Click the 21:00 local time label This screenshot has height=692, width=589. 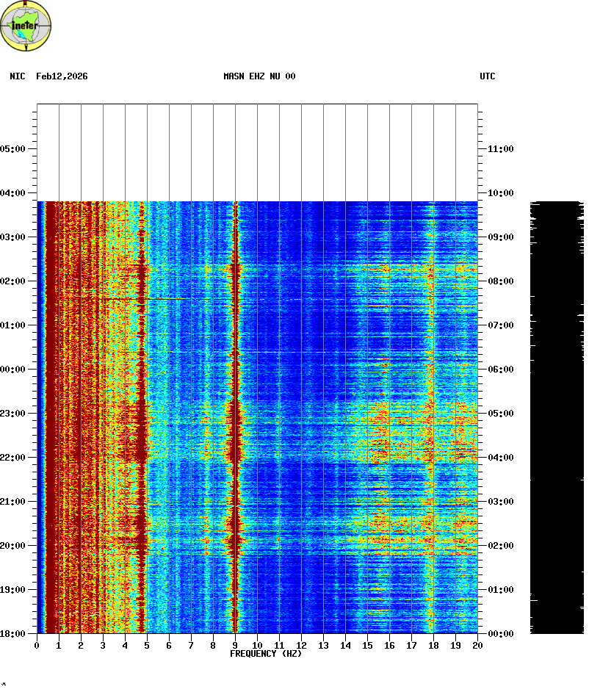pyautogui.click(x=15, y=501)
